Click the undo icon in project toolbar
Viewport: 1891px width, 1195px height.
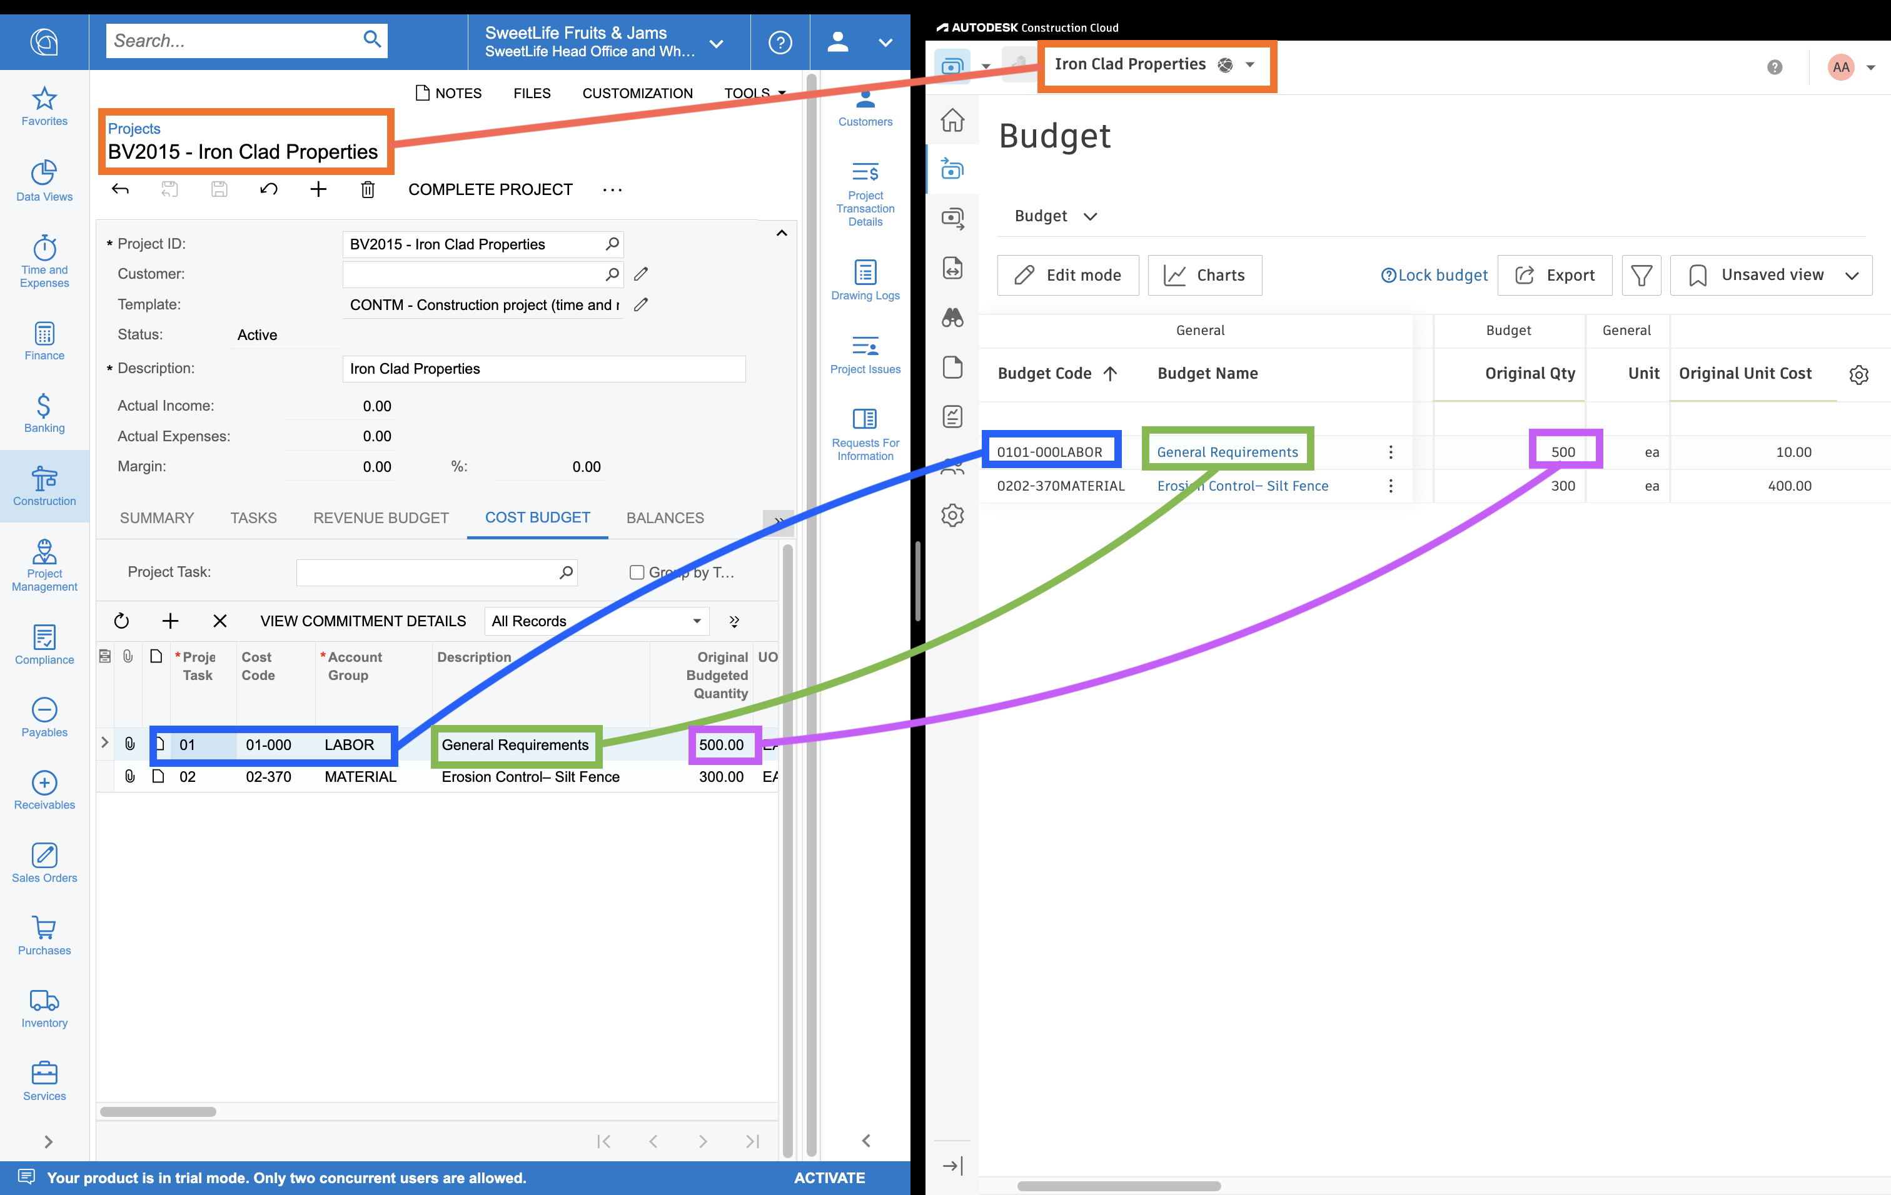point(268,189)
